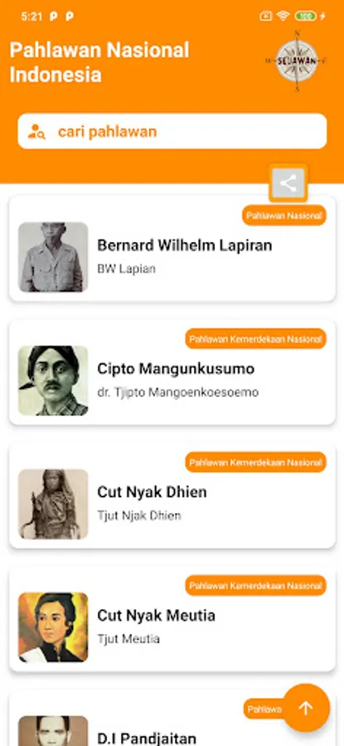Select Bernard Wilhelm Lapiran name
The width and height of the screenshot is (344, 746).
click(x=185, y=245)
